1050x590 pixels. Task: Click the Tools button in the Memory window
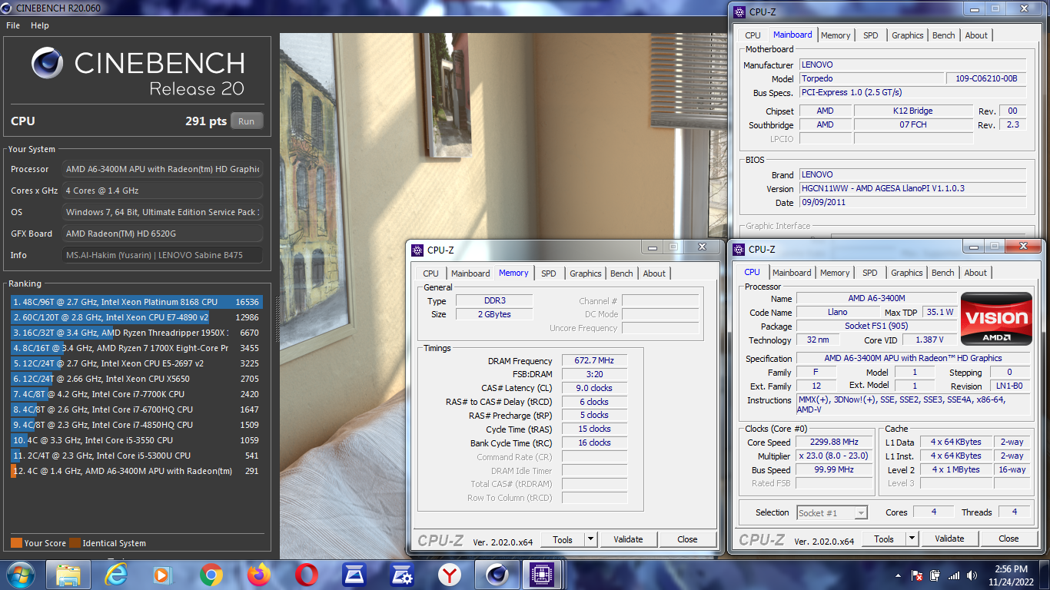pos(563,539)
